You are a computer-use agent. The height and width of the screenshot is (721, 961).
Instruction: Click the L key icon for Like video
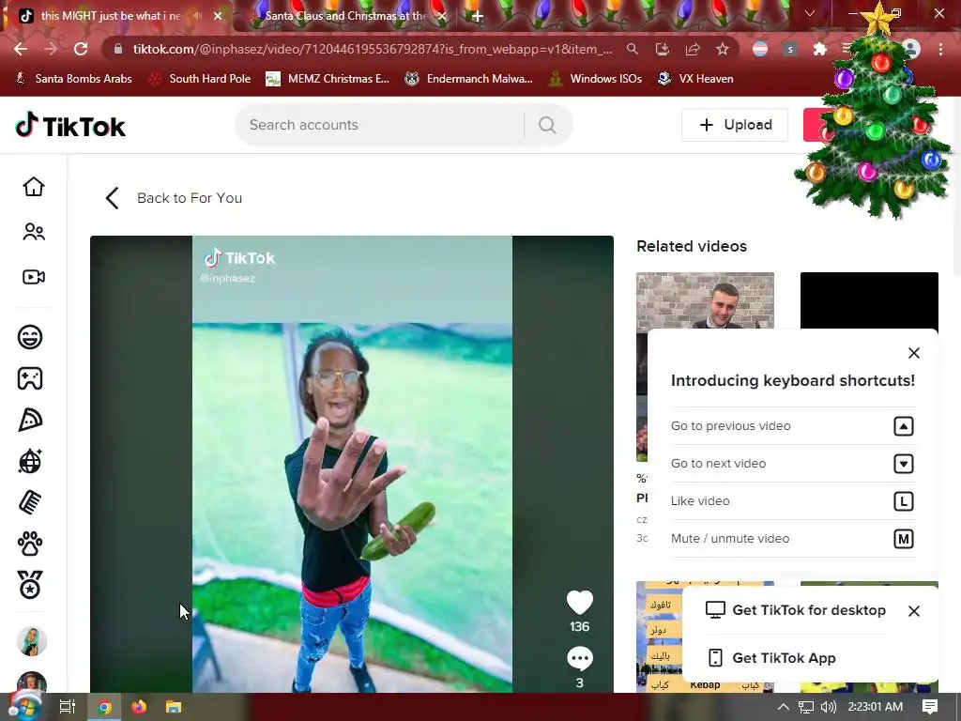[x=904, y=501]
